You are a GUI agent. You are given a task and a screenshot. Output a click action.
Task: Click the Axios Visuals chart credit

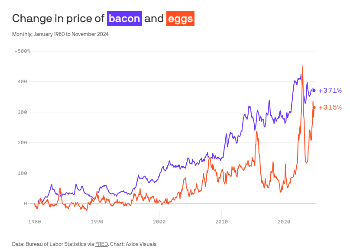click(x=141, y=244)
